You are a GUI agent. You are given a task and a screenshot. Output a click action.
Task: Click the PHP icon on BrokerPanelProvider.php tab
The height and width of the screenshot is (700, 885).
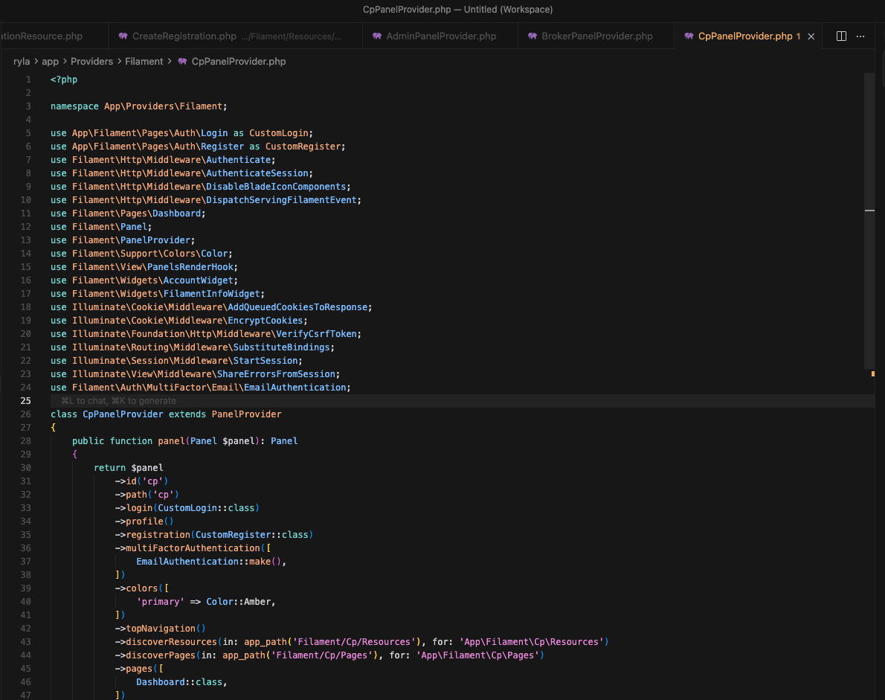click(532, 36)
